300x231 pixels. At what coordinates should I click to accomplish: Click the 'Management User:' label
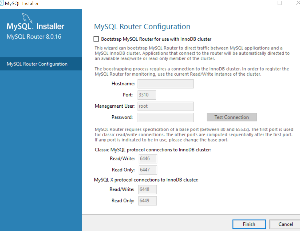[115, 106]
